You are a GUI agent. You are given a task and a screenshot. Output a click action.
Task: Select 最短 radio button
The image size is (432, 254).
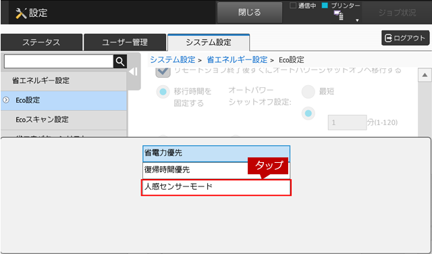click(x=308, y=92)
